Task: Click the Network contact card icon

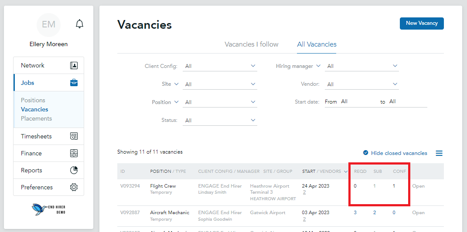Action: [x=74, y=65]
